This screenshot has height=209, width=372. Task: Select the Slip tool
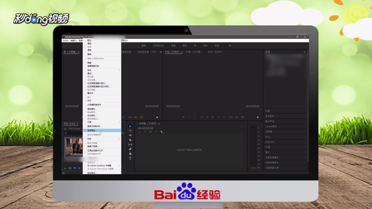(x=130, y=144)
